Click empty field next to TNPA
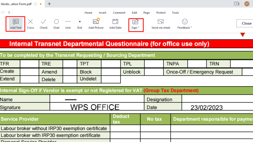The image size is (253, 142). click(197, 64)
